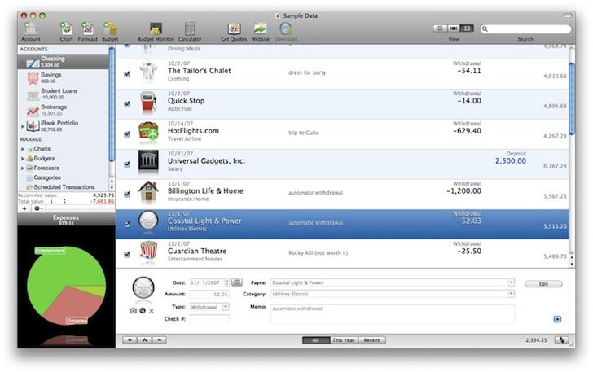Screen dimensions: 593x372
Task: Click the red Groceries pie slice
Action: (76, 306)
